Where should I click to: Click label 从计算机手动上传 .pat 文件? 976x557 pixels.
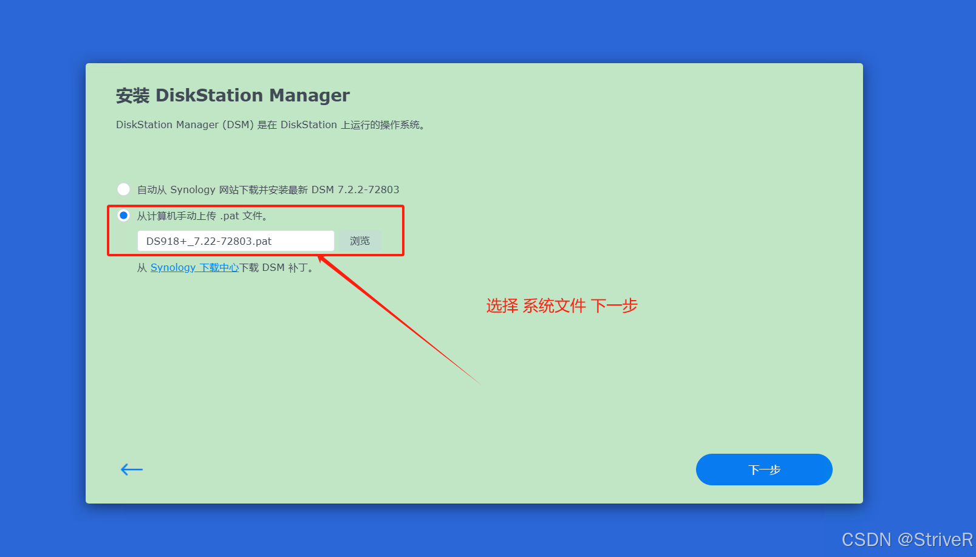coord(202,216)
